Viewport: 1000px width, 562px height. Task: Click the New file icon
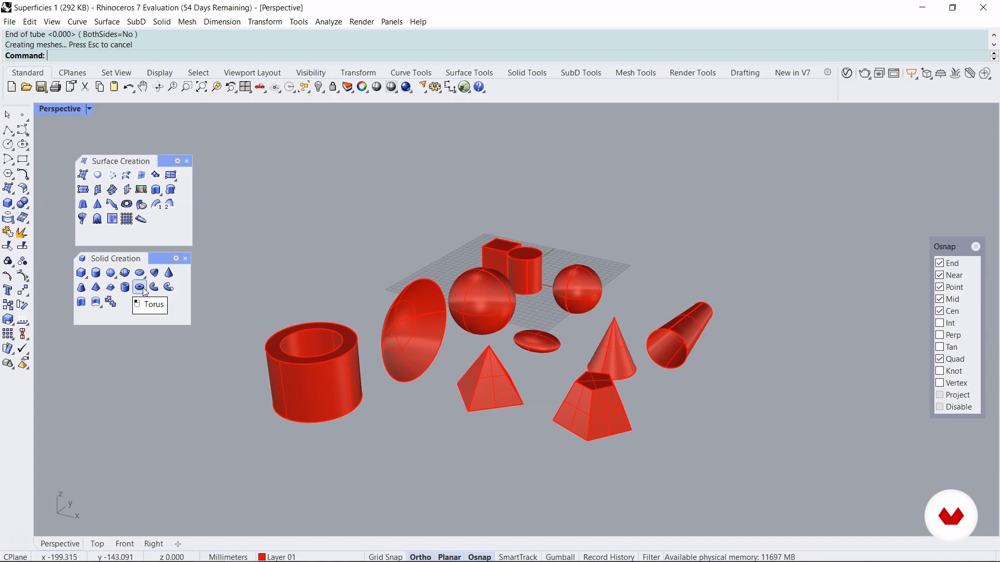(11, 87)
